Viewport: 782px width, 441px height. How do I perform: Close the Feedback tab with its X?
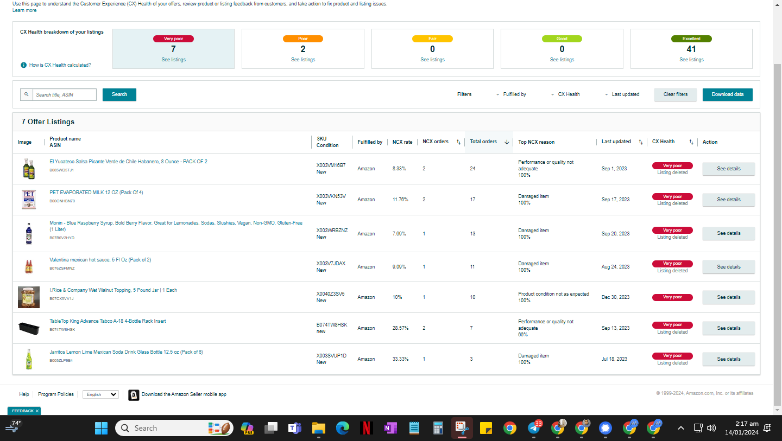[x=37, y=411]
